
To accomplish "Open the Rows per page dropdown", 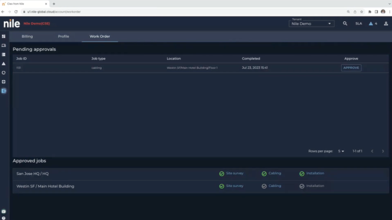I will 341,151.
